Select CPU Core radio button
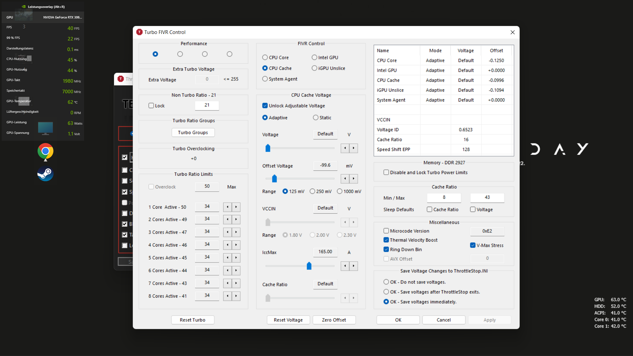 (x=265, y=57)
